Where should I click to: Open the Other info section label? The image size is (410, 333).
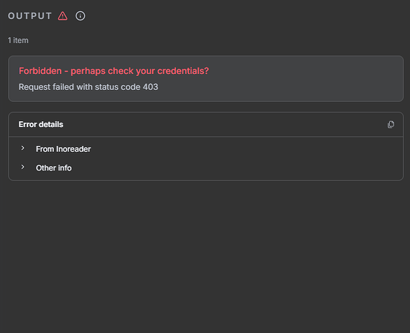pos(54,168)
